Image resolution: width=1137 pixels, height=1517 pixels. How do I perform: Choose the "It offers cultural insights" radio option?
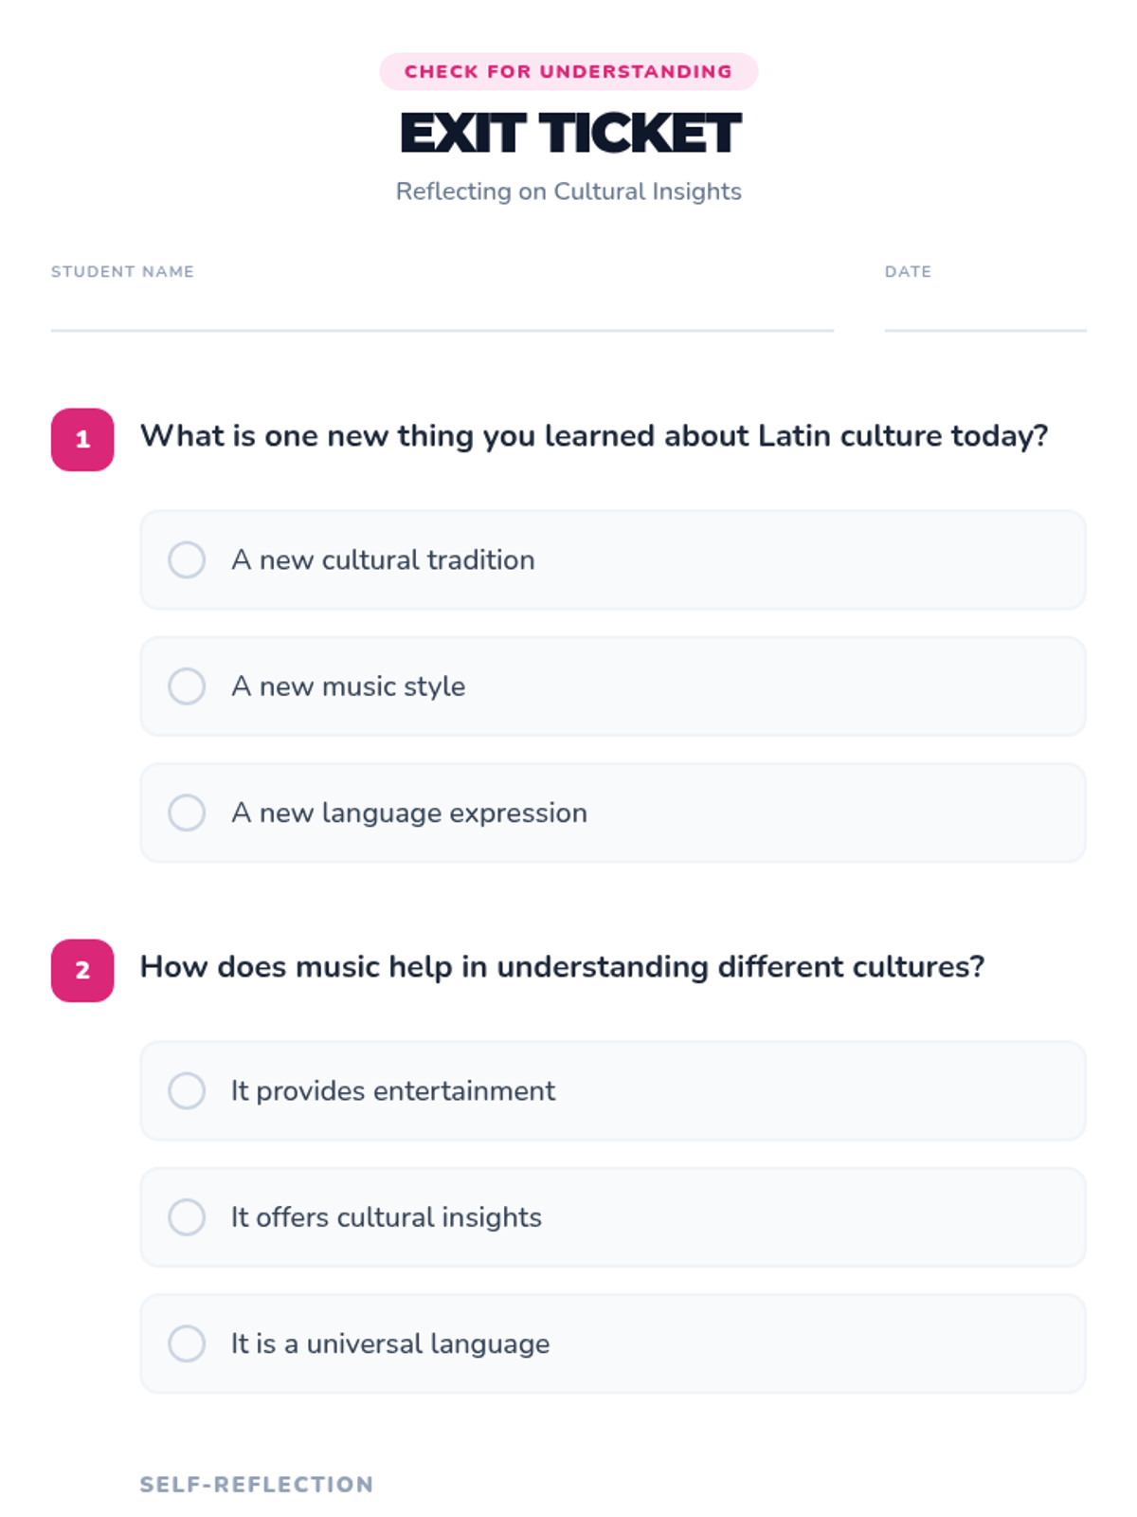(x=187, y=1217)
